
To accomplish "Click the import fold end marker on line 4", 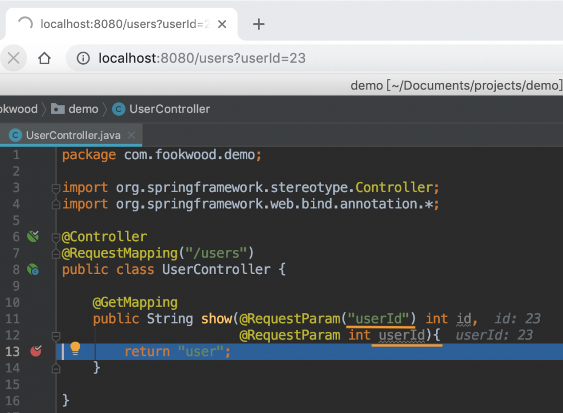I will pyautogui.click(x=56, y=204).
